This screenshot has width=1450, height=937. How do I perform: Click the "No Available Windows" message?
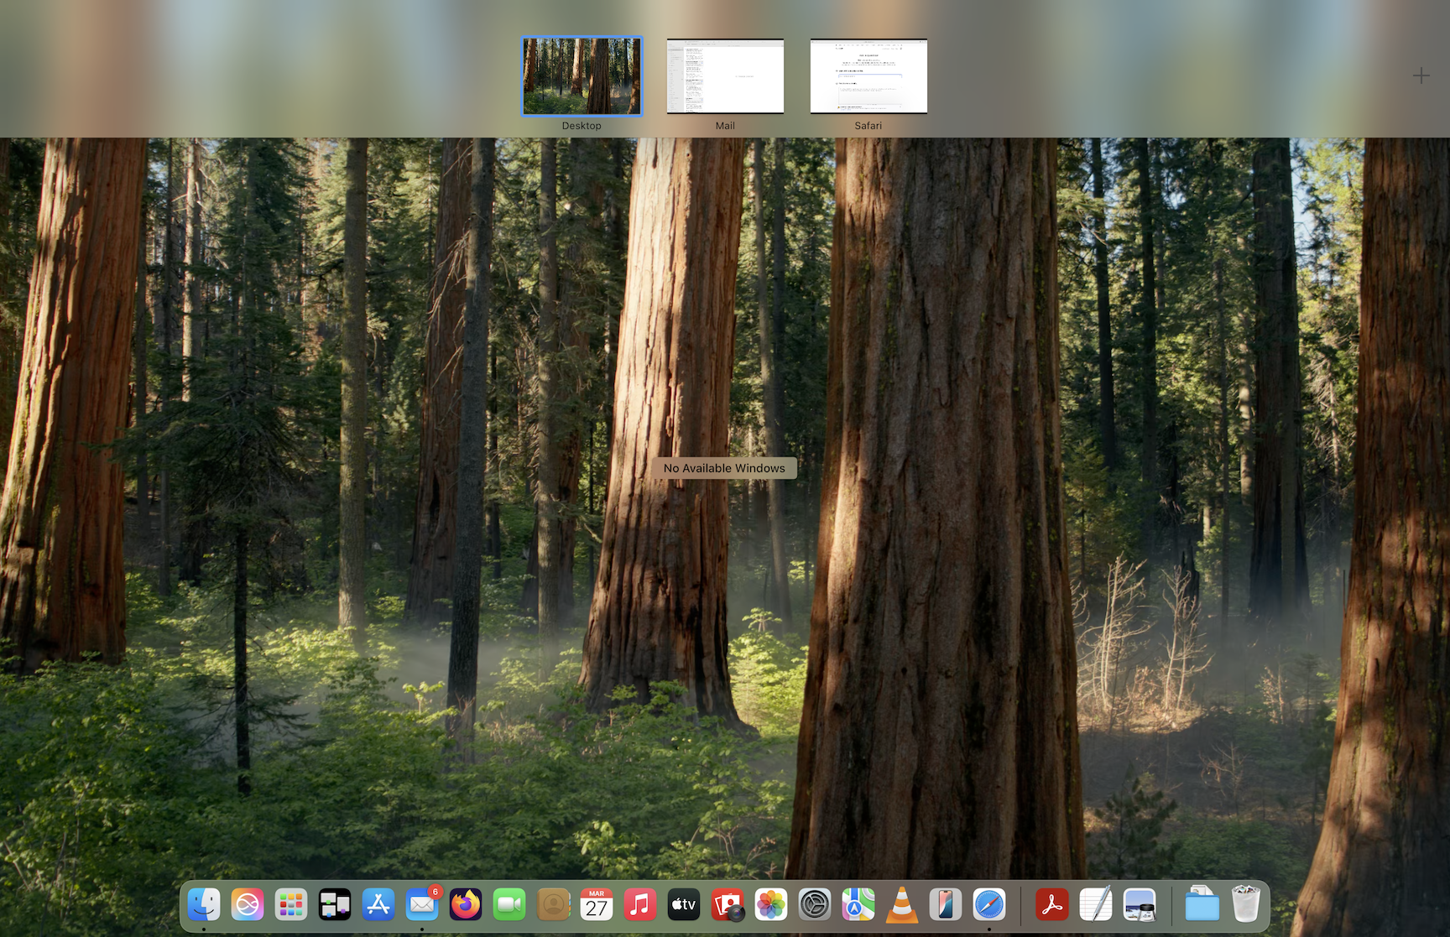click(x=724, y=468)
